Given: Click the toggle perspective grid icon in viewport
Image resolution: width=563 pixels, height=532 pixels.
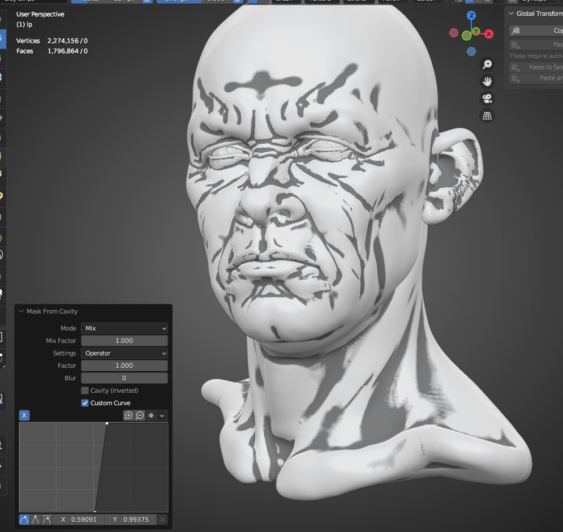Looking at the screenshot, I should tap(487, 115).
